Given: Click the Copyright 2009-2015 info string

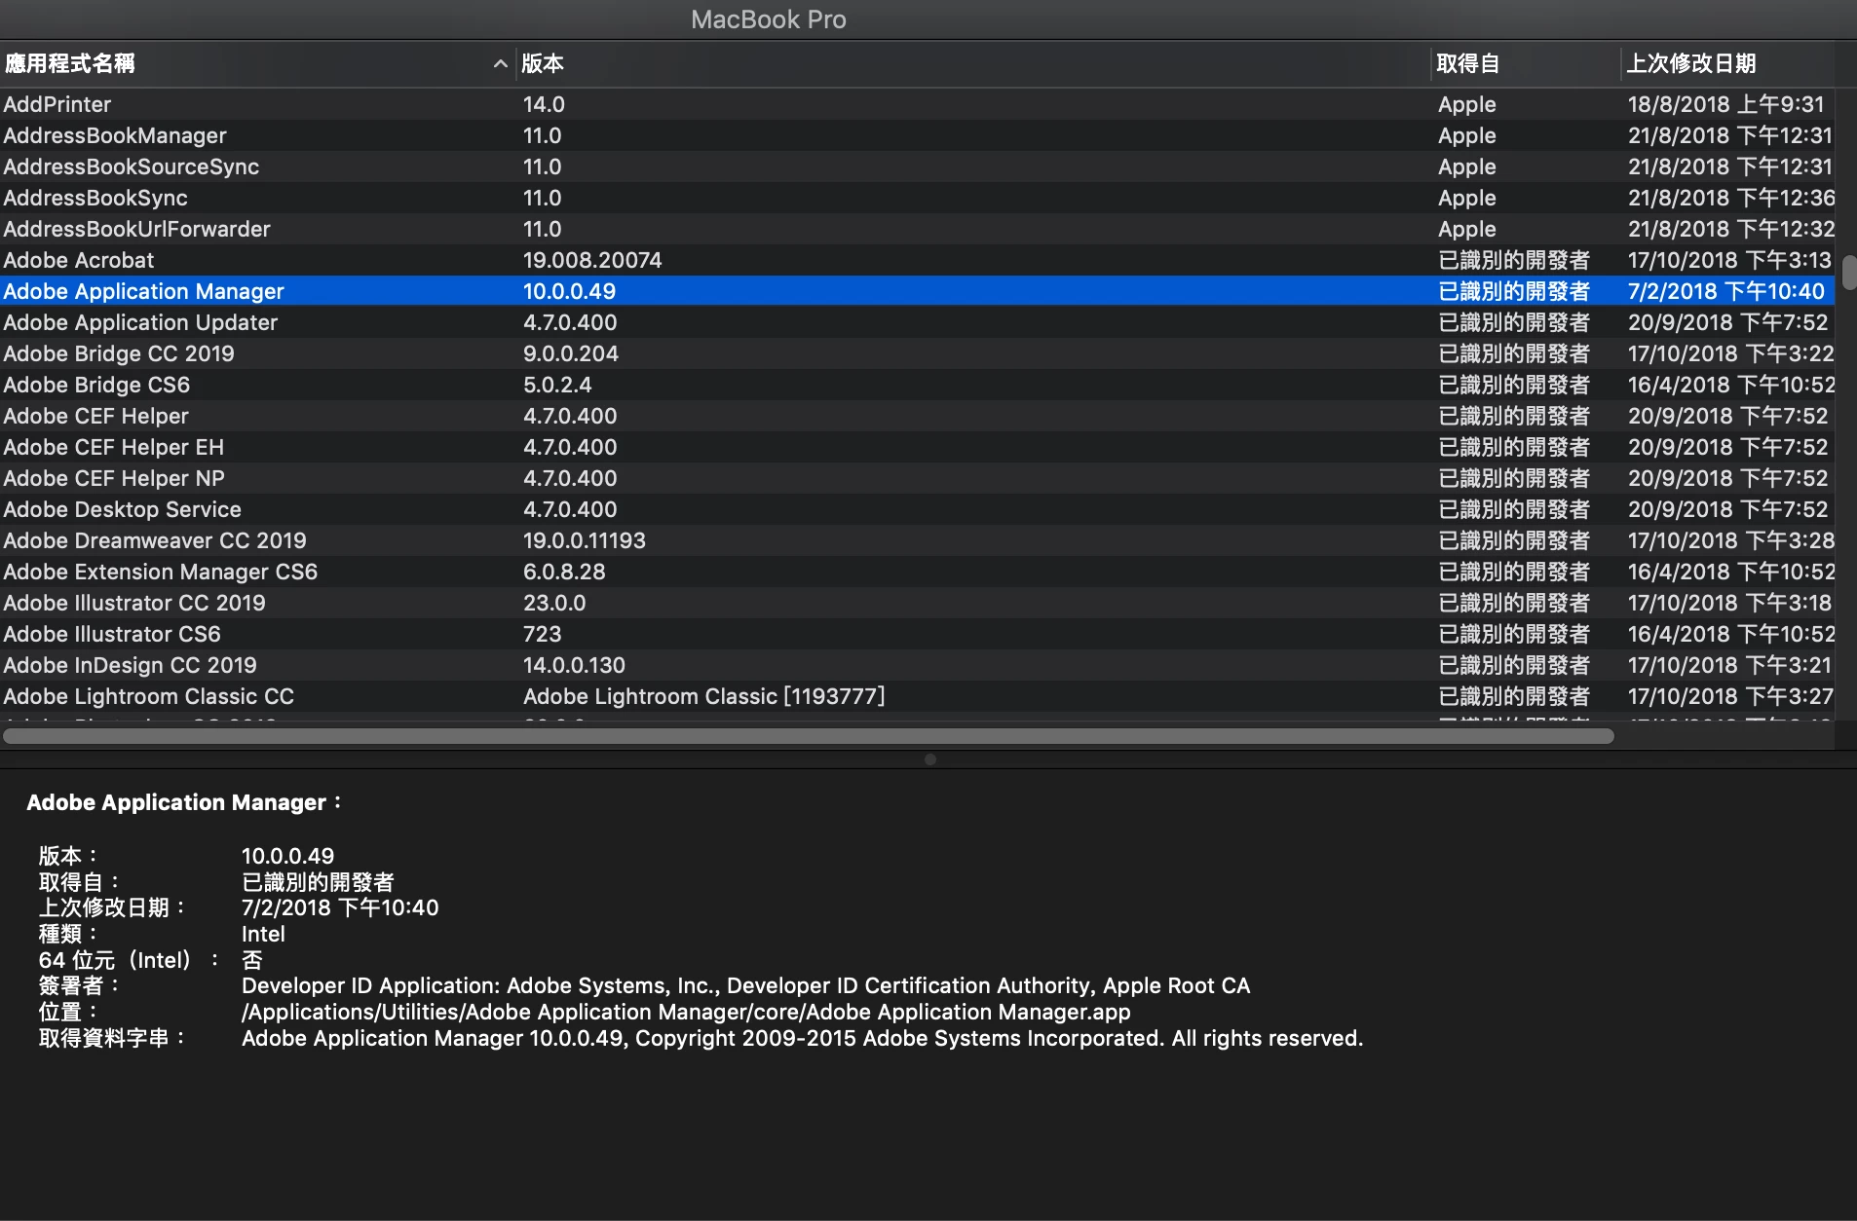Looking at the screenshot, I should [802, 1038].
